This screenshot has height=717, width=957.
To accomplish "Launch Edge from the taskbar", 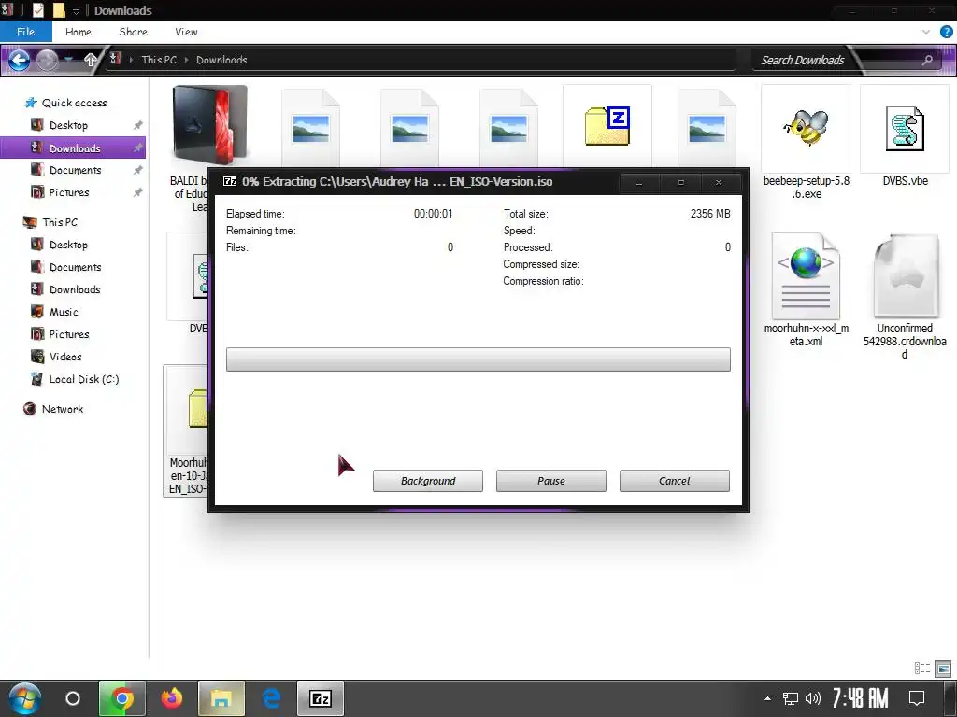I will pyautogui.click(x=271, y=698).
